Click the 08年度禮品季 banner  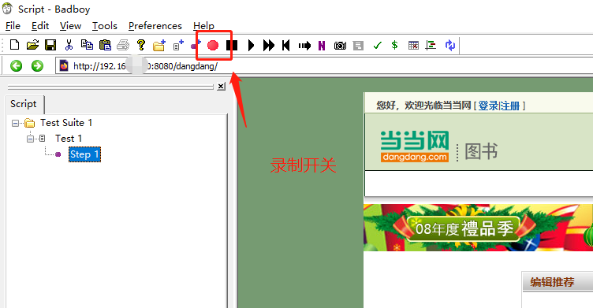coord(478,228)
